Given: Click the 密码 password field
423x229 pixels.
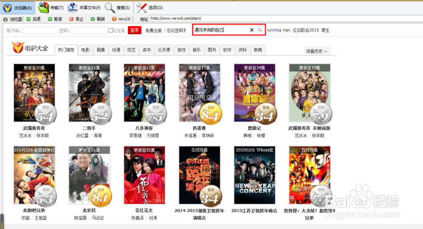Looking at the screenshot, I should [x=89, y=30].
